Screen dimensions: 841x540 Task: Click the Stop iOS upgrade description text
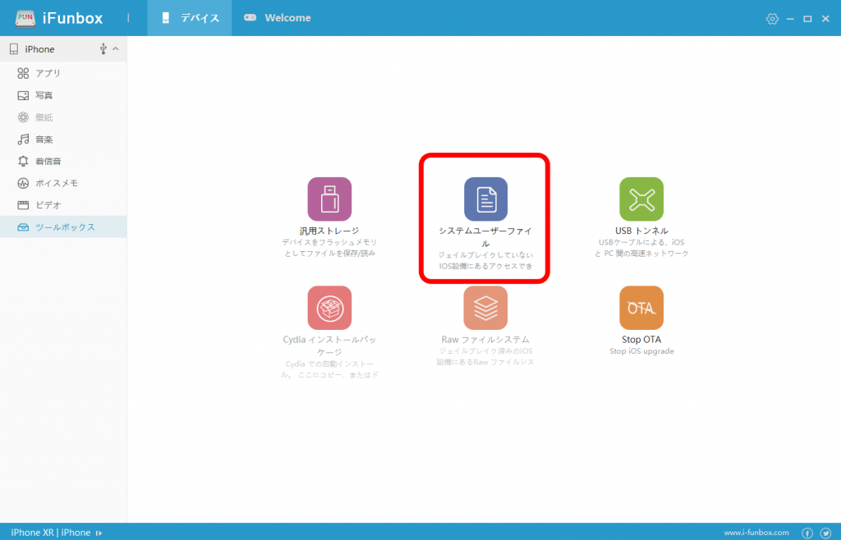click(x=641, y=351)
